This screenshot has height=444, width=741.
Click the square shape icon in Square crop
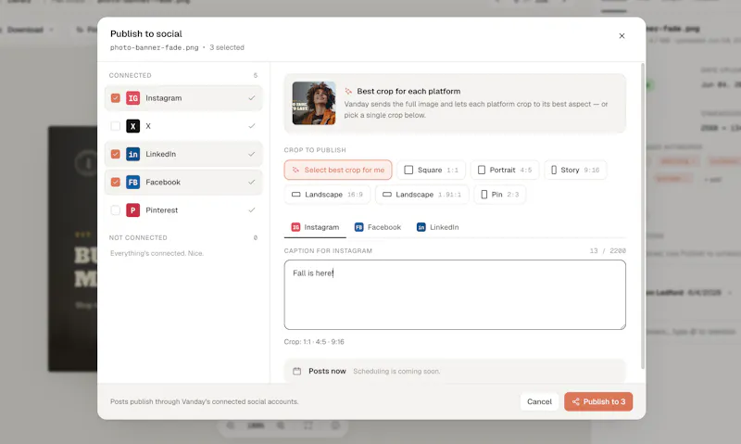[408, 170]
